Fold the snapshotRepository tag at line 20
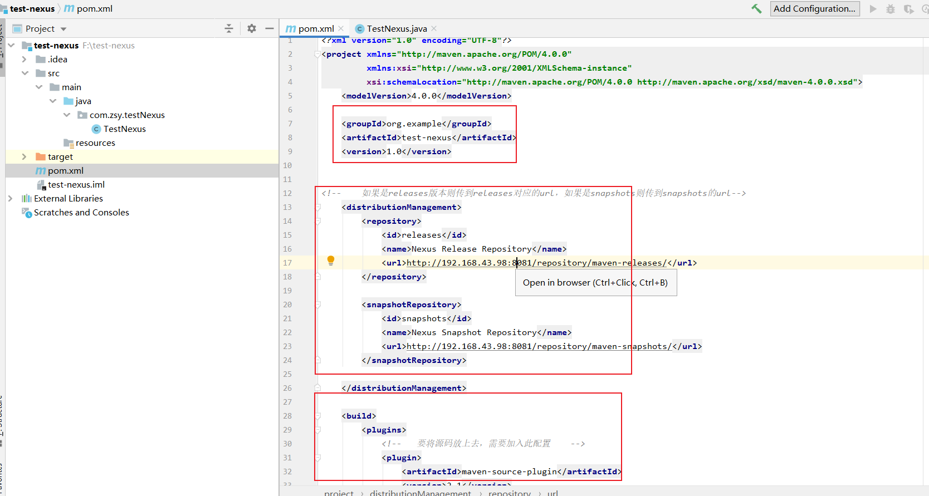The width and height of the screenshot is (929, 496). [318, 305]
